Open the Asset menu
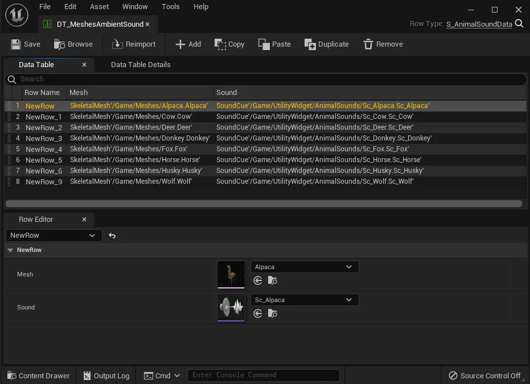This screenshot has width=530, height=384. (x=99, y=7)
